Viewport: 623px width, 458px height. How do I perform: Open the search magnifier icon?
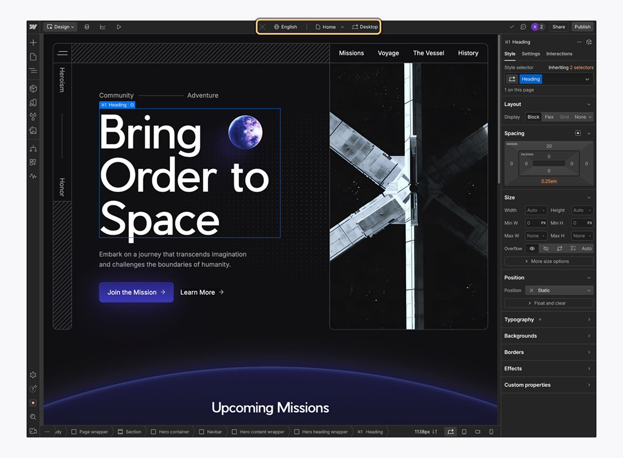coord(33,417)
